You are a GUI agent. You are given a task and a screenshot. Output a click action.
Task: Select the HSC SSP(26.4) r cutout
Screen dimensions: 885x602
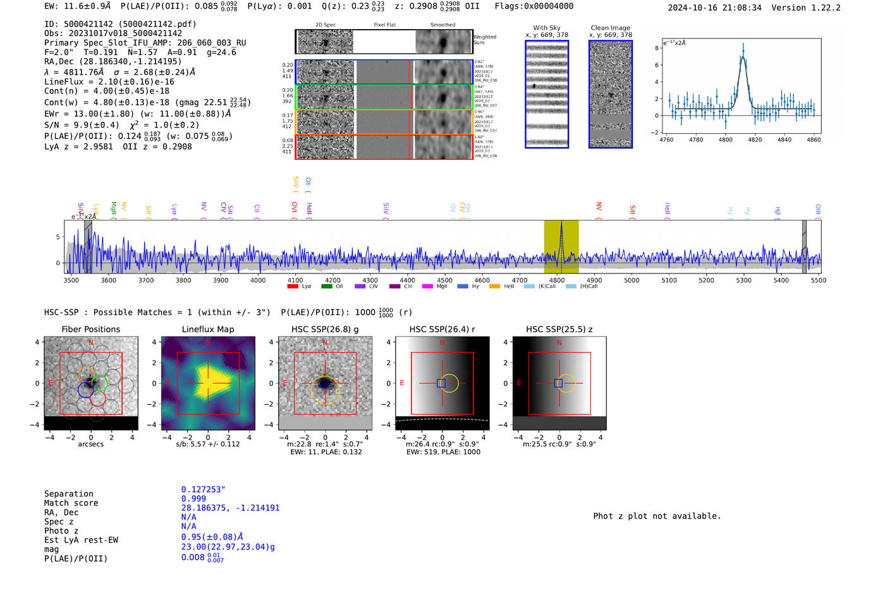click(x=442, y=383)
